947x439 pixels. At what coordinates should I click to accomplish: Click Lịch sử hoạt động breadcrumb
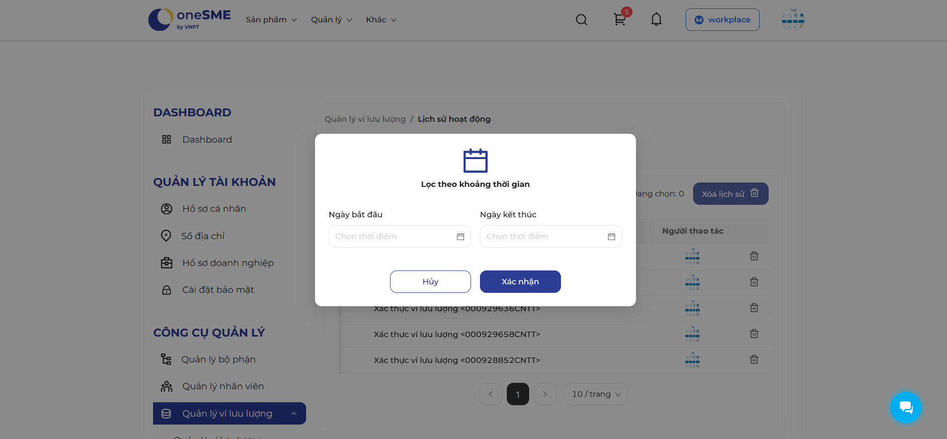click(454, 119)
